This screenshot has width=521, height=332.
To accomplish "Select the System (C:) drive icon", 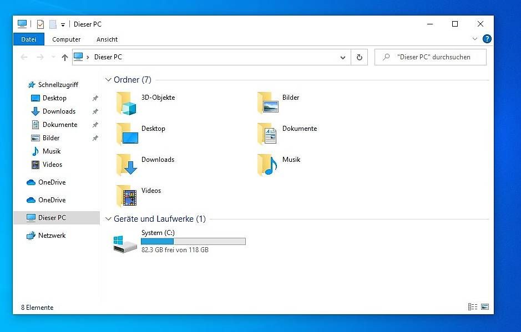I will [x=125, y=244].
